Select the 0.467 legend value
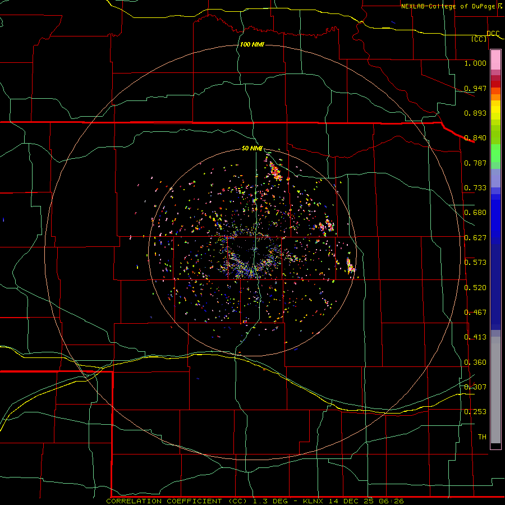 point(475,313)
